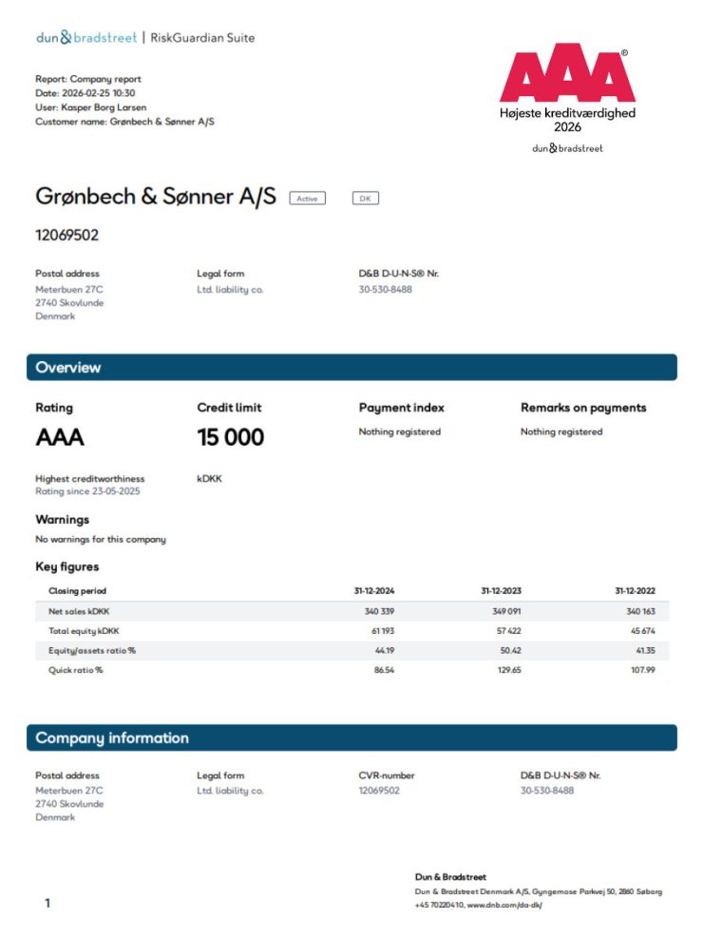This screenshot has width=703, height=938.
Task: Click the Active status badge
Action: point(307,199)
